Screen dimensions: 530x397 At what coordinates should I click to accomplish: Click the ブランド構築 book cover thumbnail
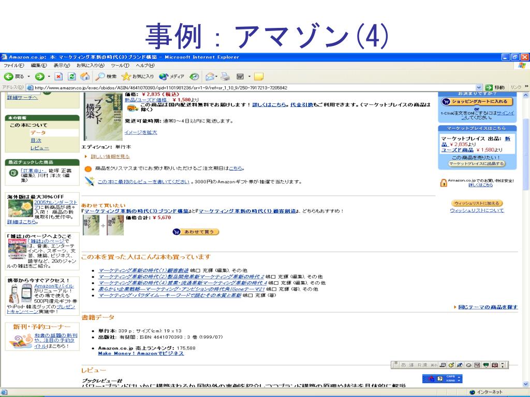[x=103, y=116]
